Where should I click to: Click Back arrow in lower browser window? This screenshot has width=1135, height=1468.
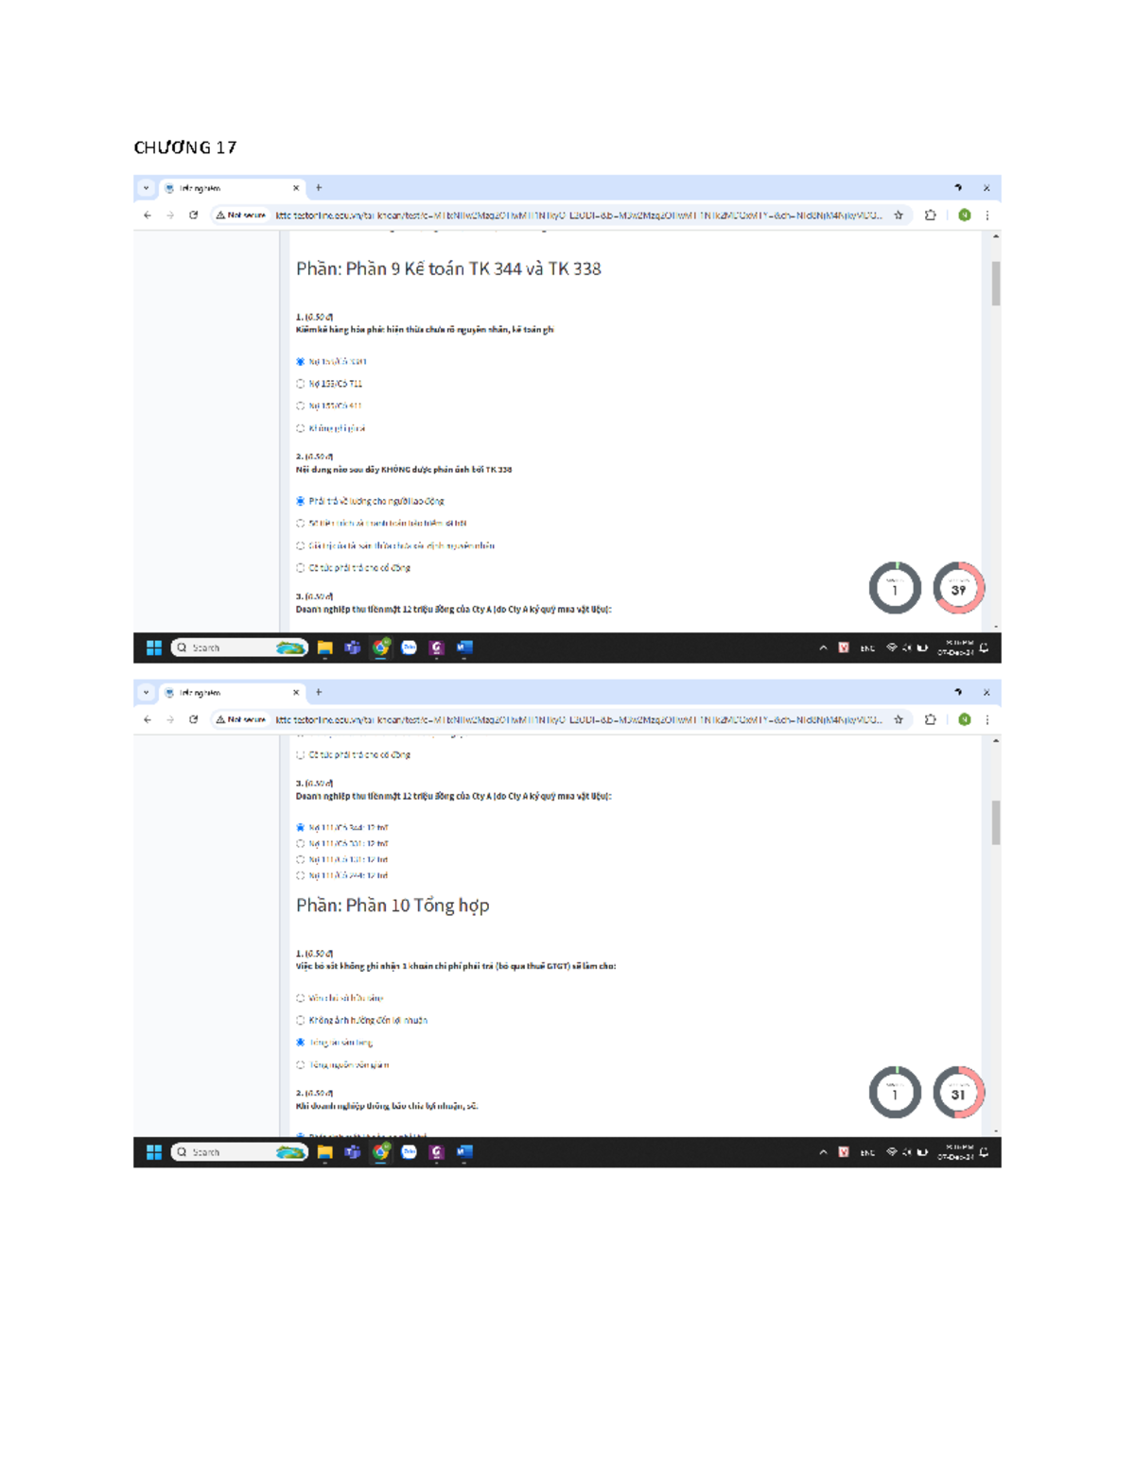[148, 719]
